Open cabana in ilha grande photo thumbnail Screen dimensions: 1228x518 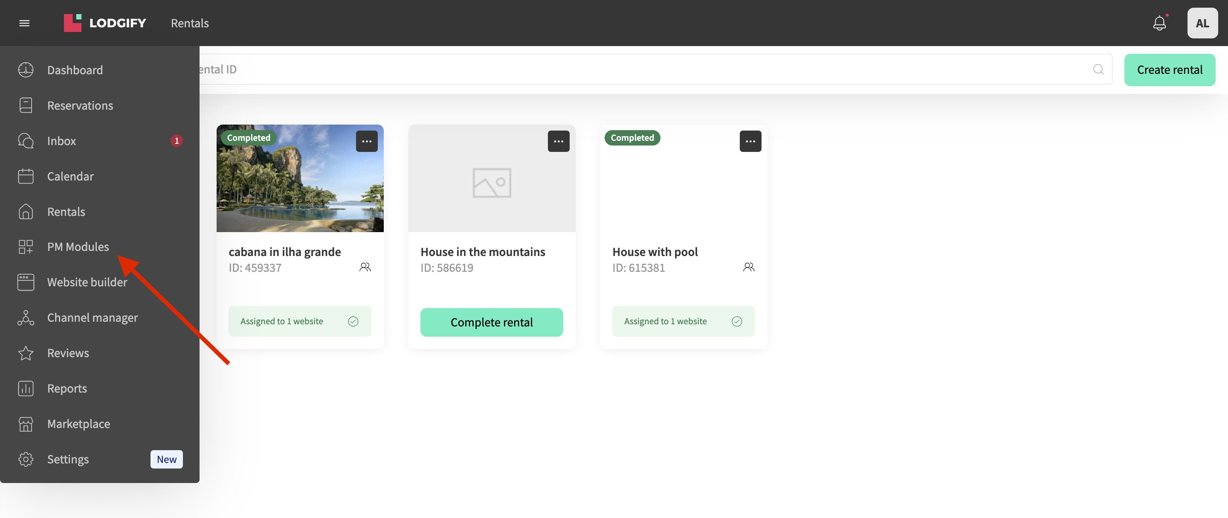[x=300, y=178]
